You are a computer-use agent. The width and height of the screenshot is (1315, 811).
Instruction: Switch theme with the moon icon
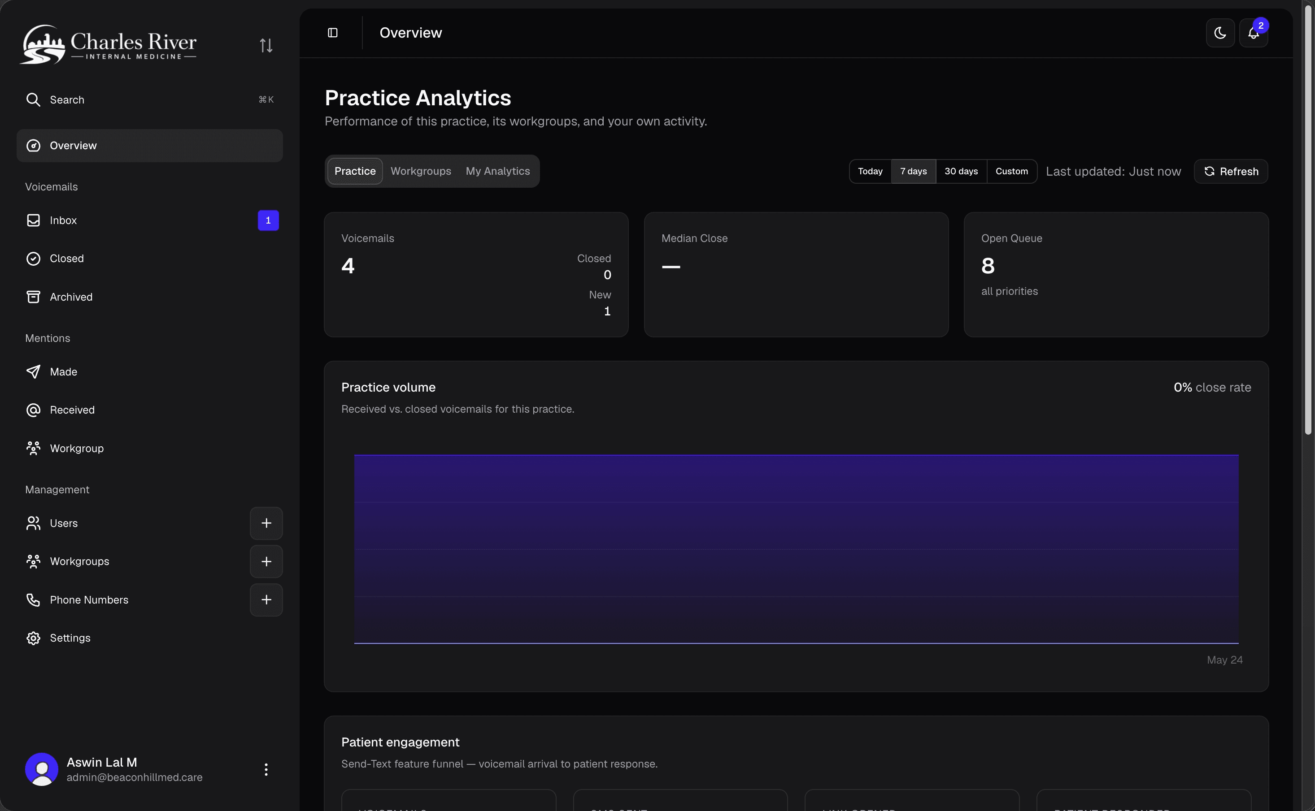(1220, 33)
